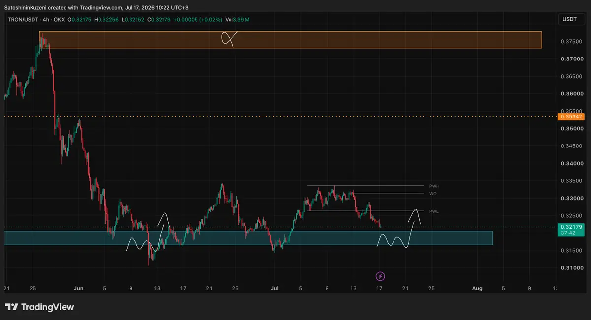The image size is (591, 320).
Task: Click the purple lightning event icon
Action: (380, 276)
